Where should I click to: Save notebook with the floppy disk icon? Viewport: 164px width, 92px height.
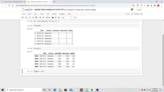pyautogui.click(x=23, y=18)
